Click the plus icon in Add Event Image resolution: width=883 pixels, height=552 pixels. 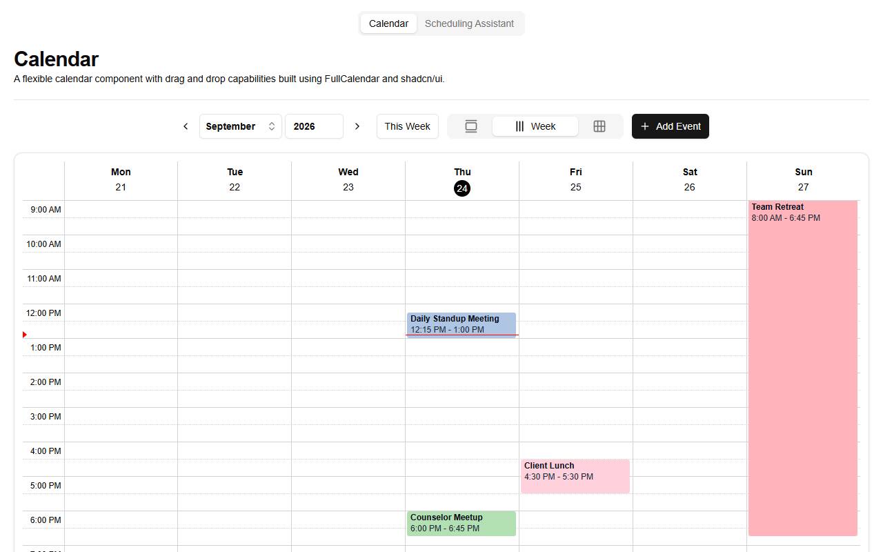pos(645,126)
